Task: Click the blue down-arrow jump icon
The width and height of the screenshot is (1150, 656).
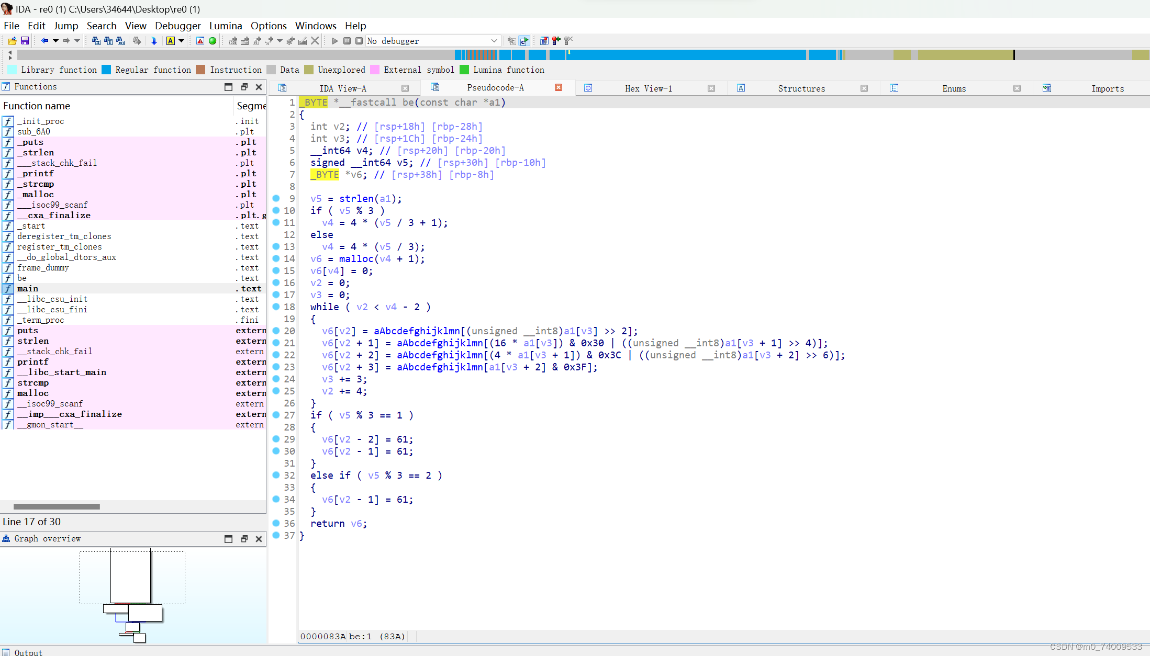Action: point(154,41)
